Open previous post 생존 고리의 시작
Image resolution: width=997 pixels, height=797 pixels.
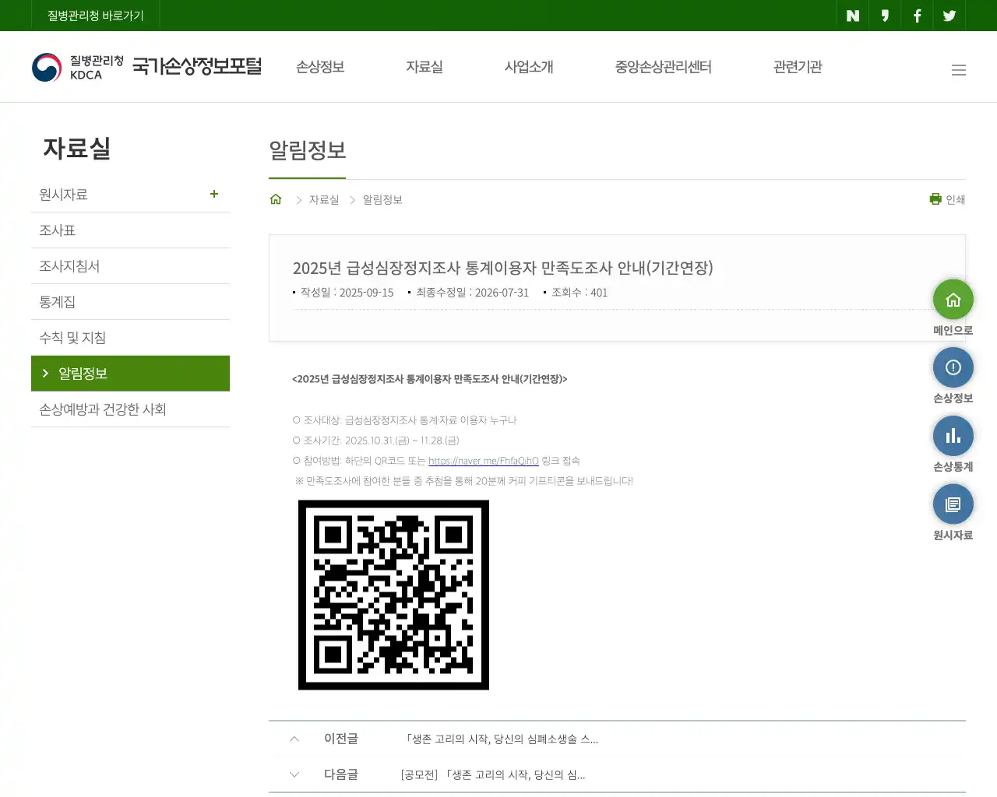[x=501, y=739]
